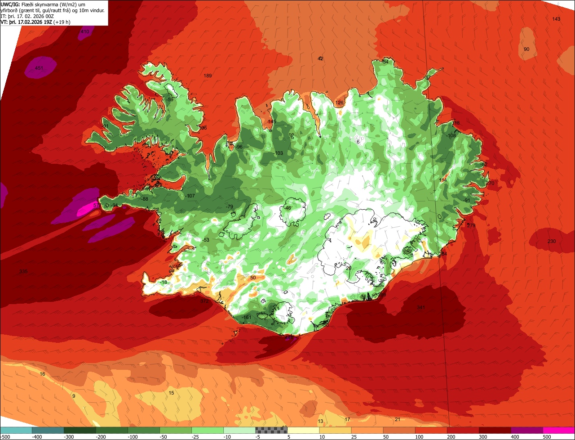
Task: Click the '270' value off the east coast
Action: click(x=490, y=184)
